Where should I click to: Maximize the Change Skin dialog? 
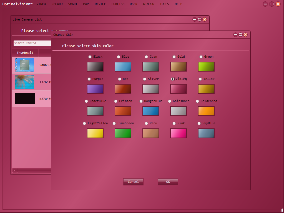[x=240, y=35]
